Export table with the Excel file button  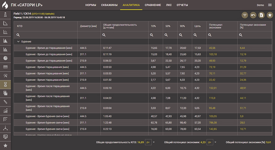(262, 15)
